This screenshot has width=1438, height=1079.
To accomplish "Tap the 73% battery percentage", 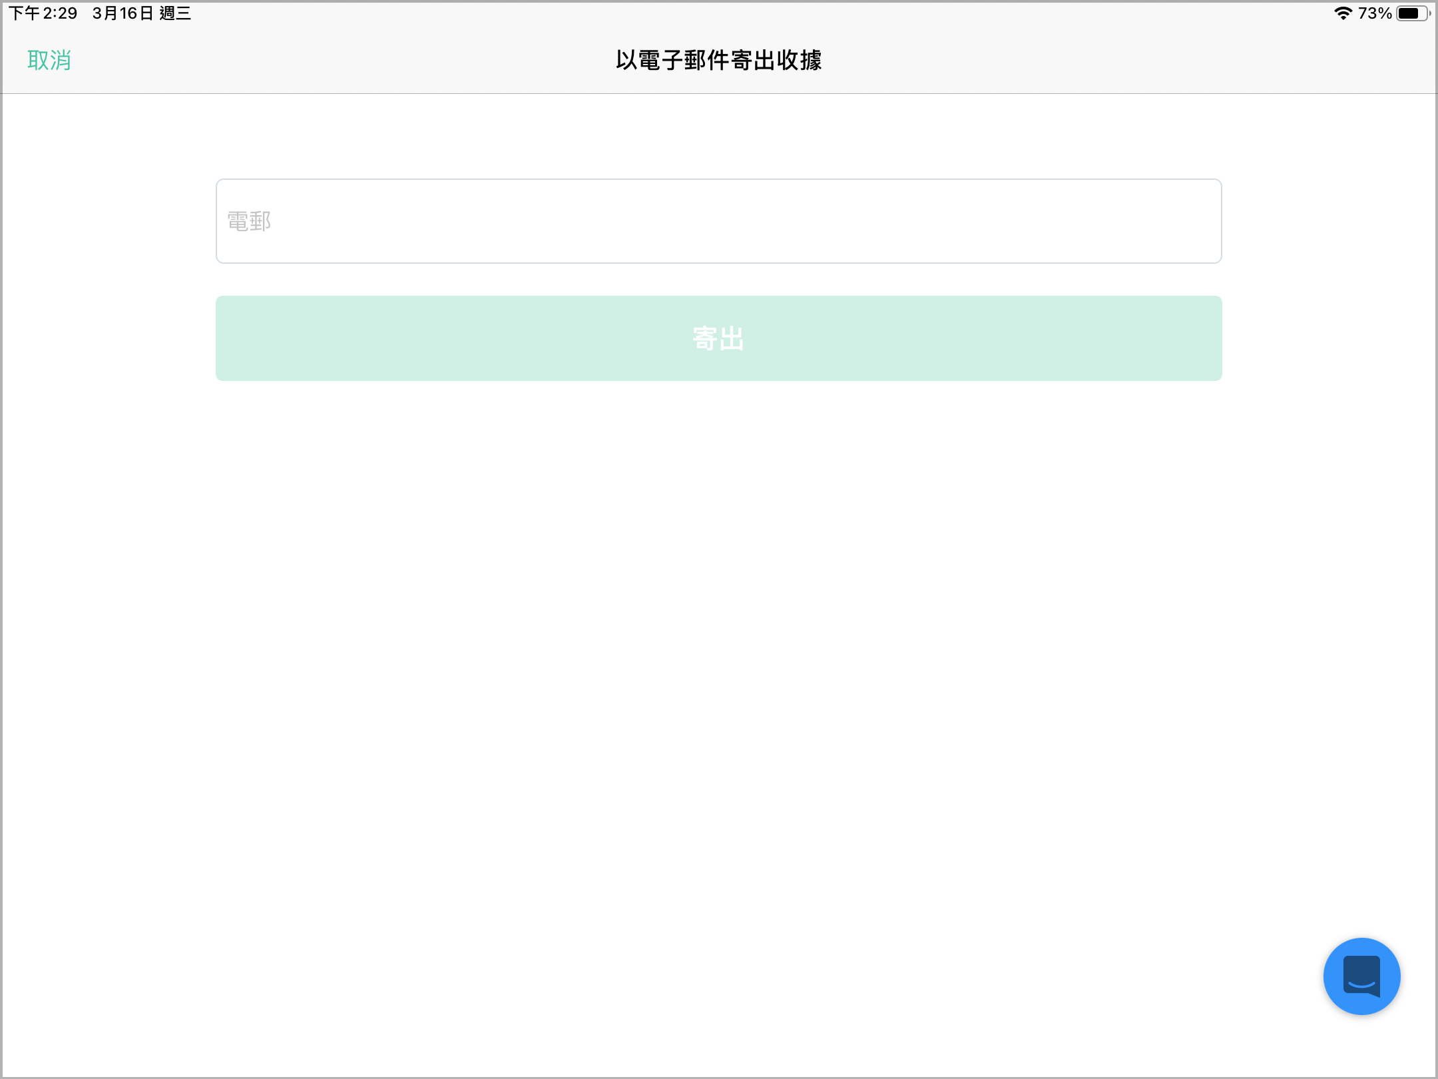I will tap(1375, 13).
